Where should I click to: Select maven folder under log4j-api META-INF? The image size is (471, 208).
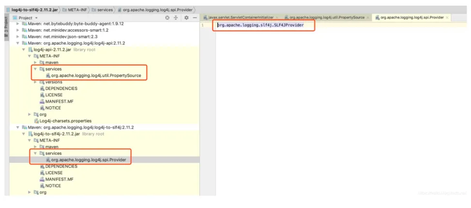click(104, 62)
